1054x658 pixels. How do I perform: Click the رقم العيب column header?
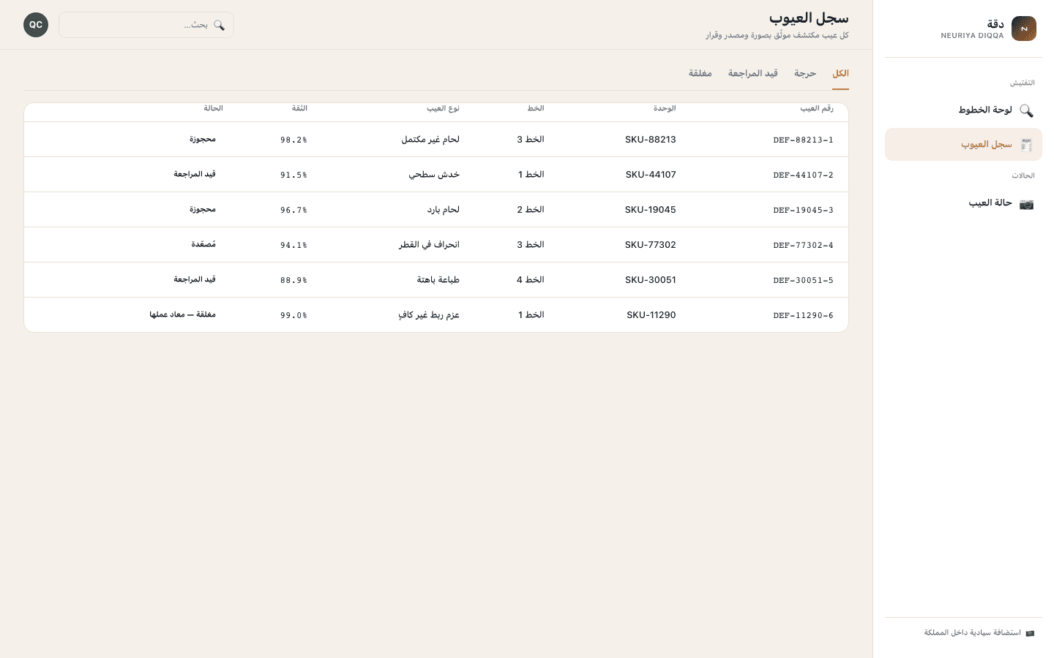[817, 108]
